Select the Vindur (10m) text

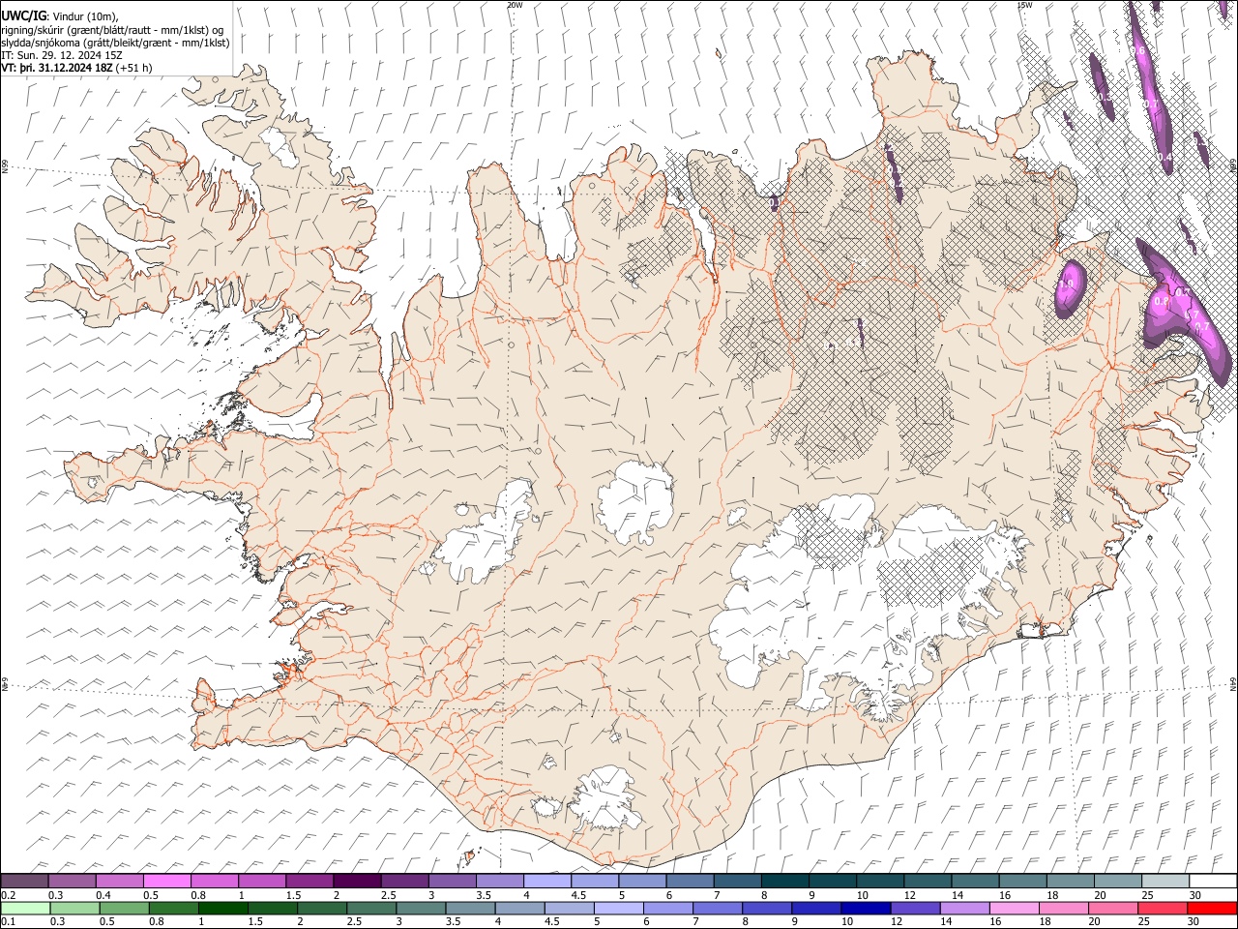(84, 17)
